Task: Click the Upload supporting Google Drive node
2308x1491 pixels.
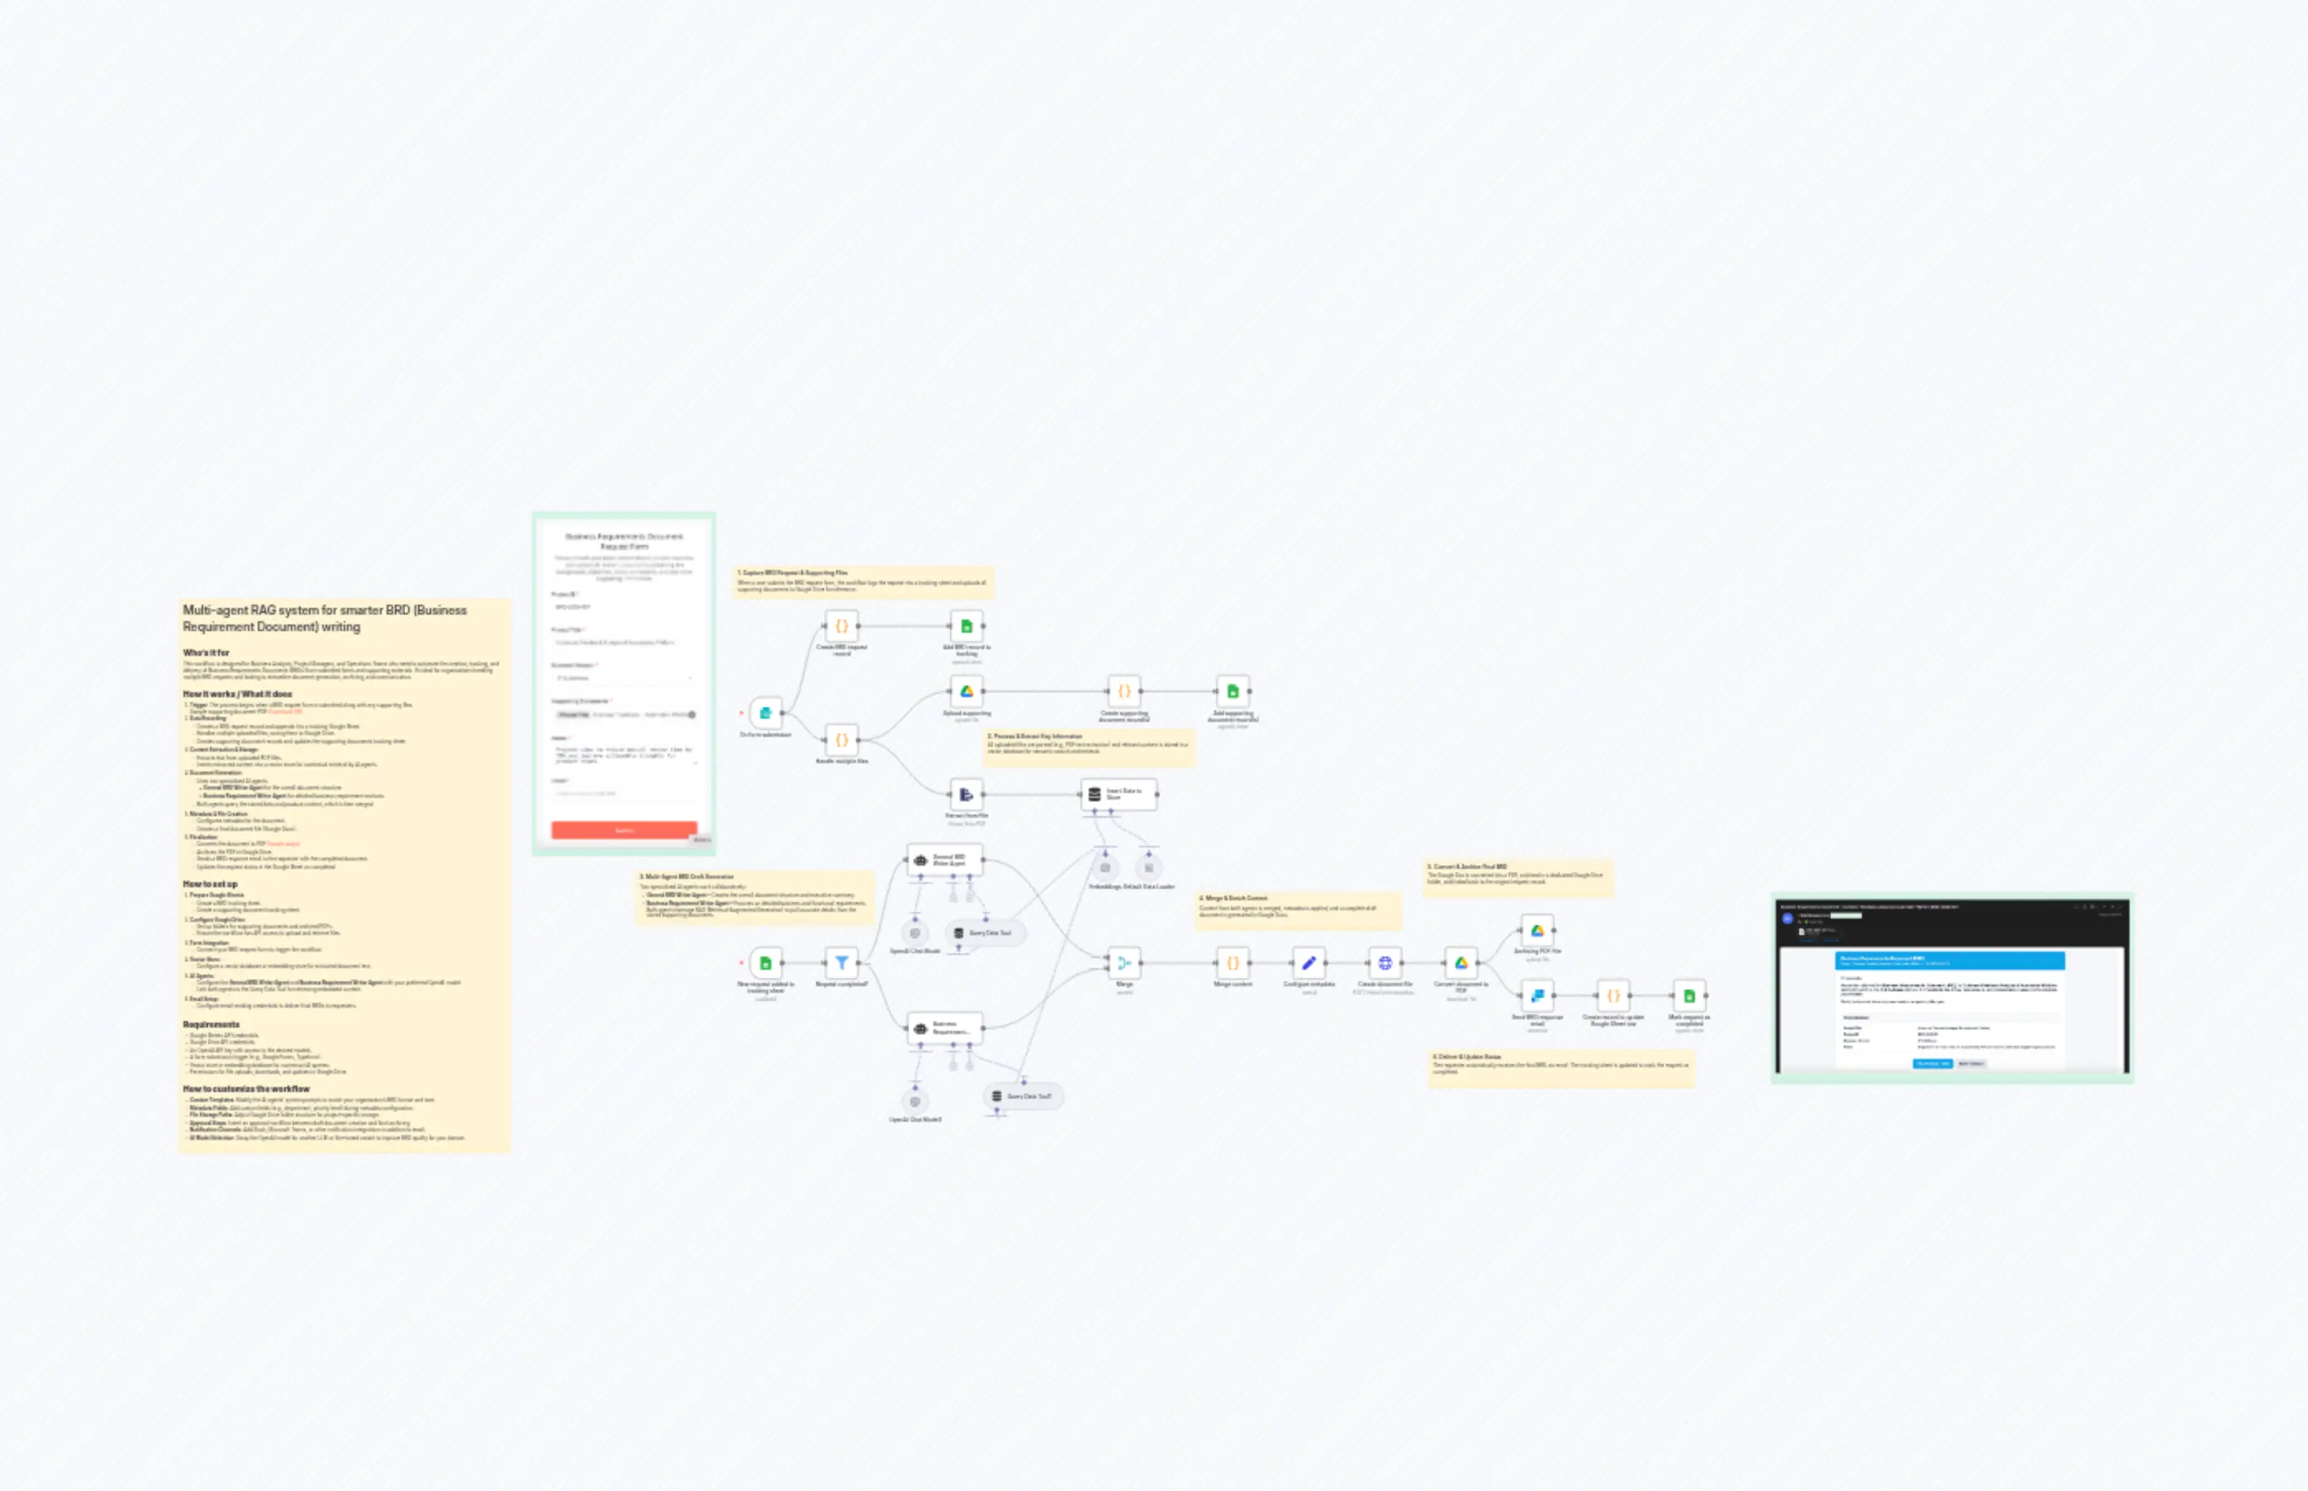Action: coord(966,691)
